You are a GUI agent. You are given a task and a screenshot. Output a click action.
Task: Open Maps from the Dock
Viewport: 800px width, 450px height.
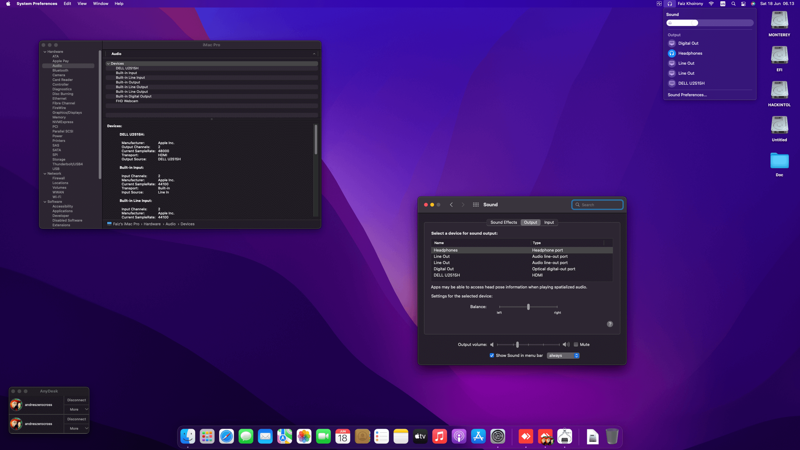[x=285, y=436]
